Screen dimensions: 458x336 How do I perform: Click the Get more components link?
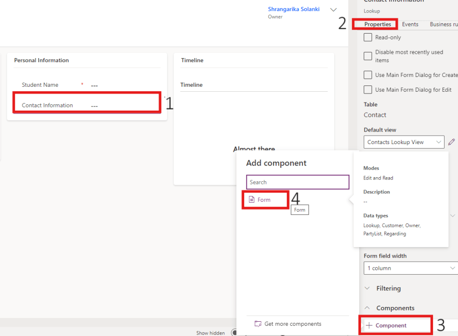click(x=293, y=324)
